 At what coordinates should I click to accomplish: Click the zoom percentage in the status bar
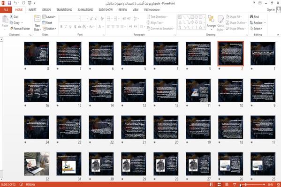(x=270, y=184)
